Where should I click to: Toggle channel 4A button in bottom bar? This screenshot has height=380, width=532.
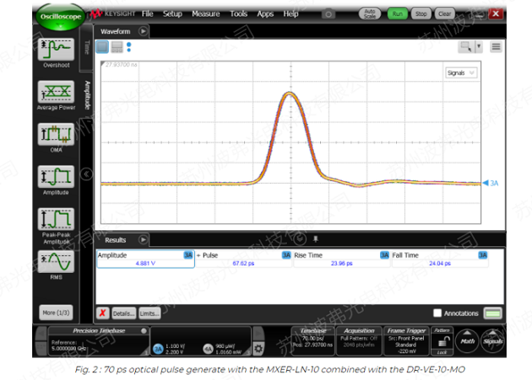tap(208, 348)
